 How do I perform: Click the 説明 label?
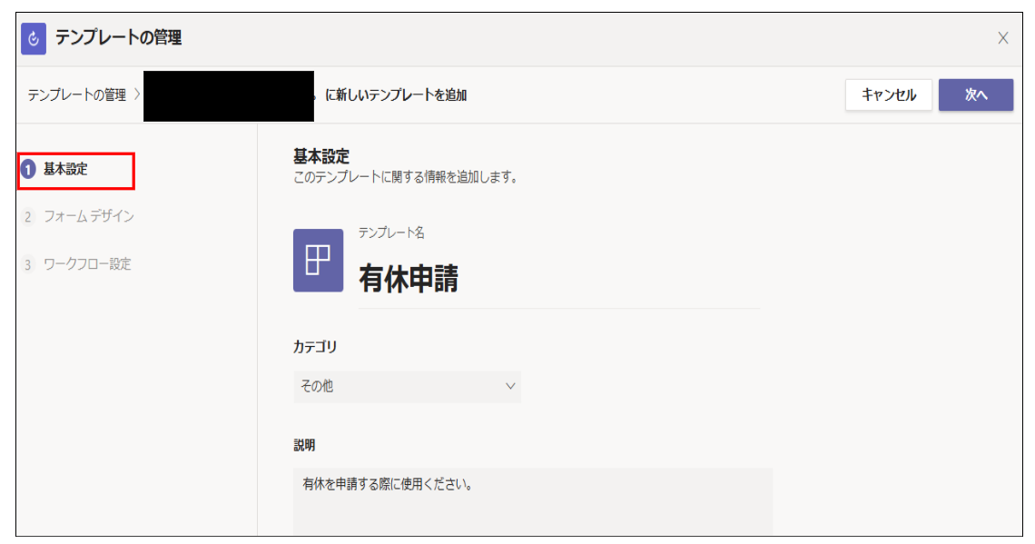[x=304, y=445]
